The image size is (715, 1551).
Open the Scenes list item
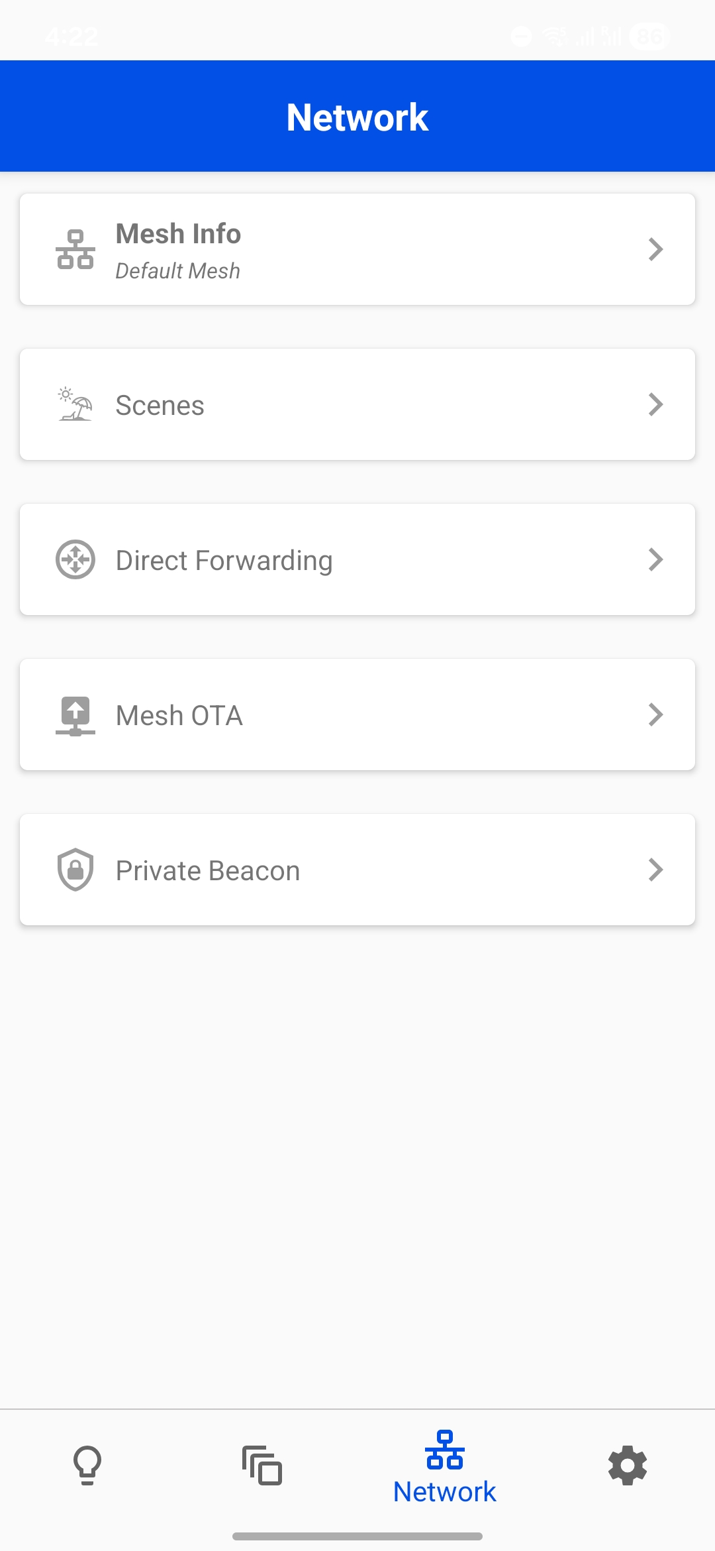tap(358, 404)
